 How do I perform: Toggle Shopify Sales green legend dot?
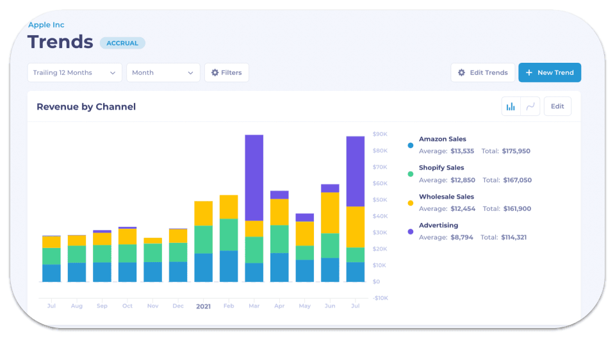(411, 174)
